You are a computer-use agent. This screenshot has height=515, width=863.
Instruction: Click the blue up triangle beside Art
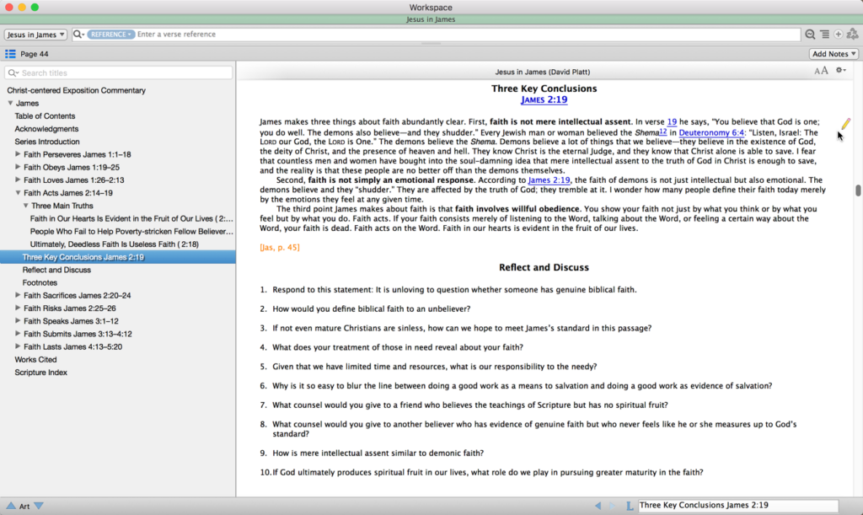click(x=11, y=506)
